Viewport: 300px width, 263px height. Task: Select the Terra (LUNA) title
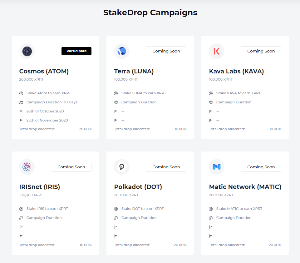(134, 71)
